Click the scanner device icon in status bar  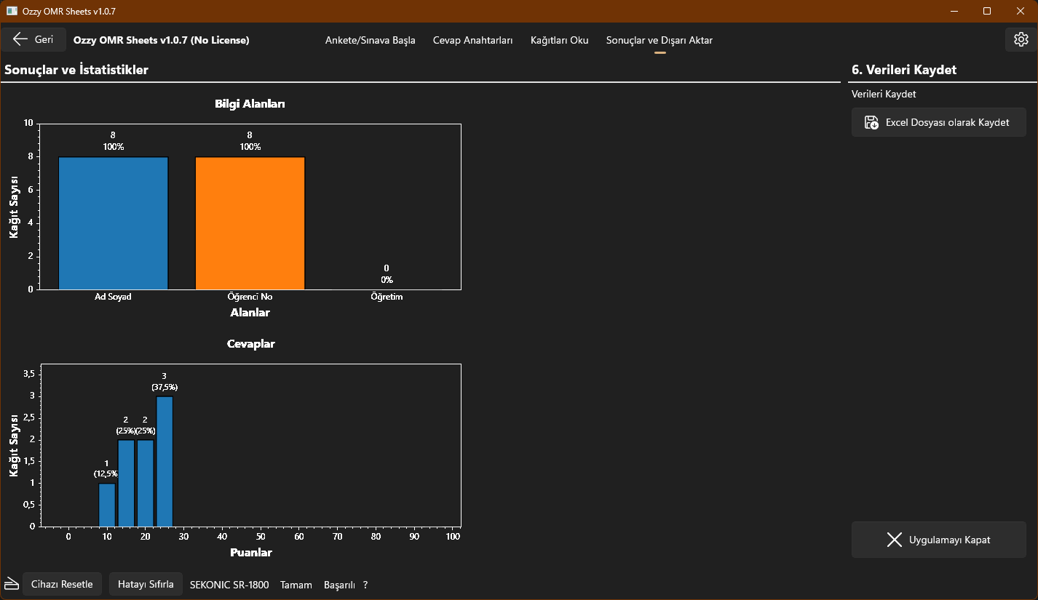pyautogui.click(x=11, y=584)
